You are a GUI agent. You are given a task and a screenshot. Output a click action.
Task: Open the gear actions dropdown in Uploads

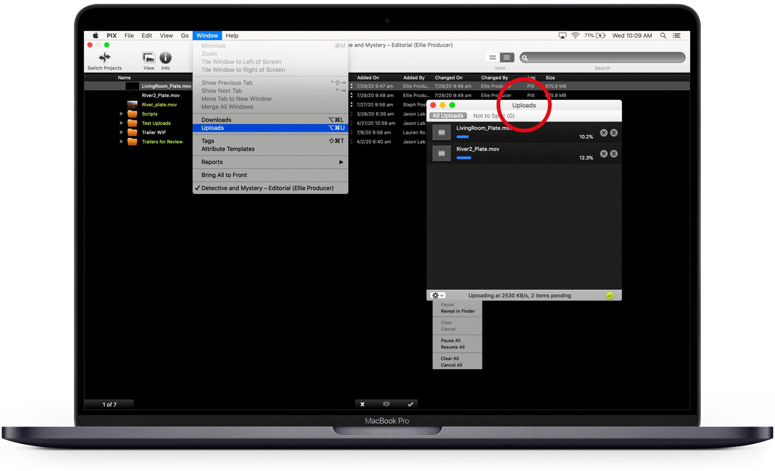click(x=437, y=296)
